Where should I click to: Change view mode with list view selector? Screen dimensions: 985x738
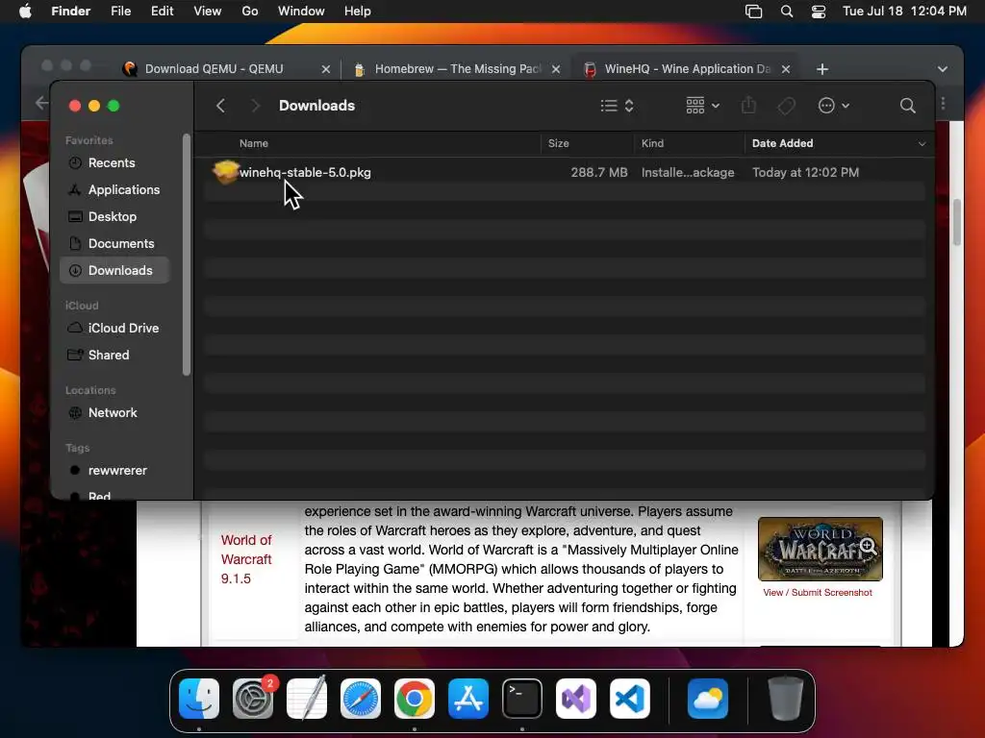(617, 106)
